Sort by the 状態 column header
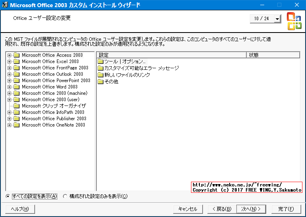The width and height of the screenshot is (306, 217). tap(273, 55)
